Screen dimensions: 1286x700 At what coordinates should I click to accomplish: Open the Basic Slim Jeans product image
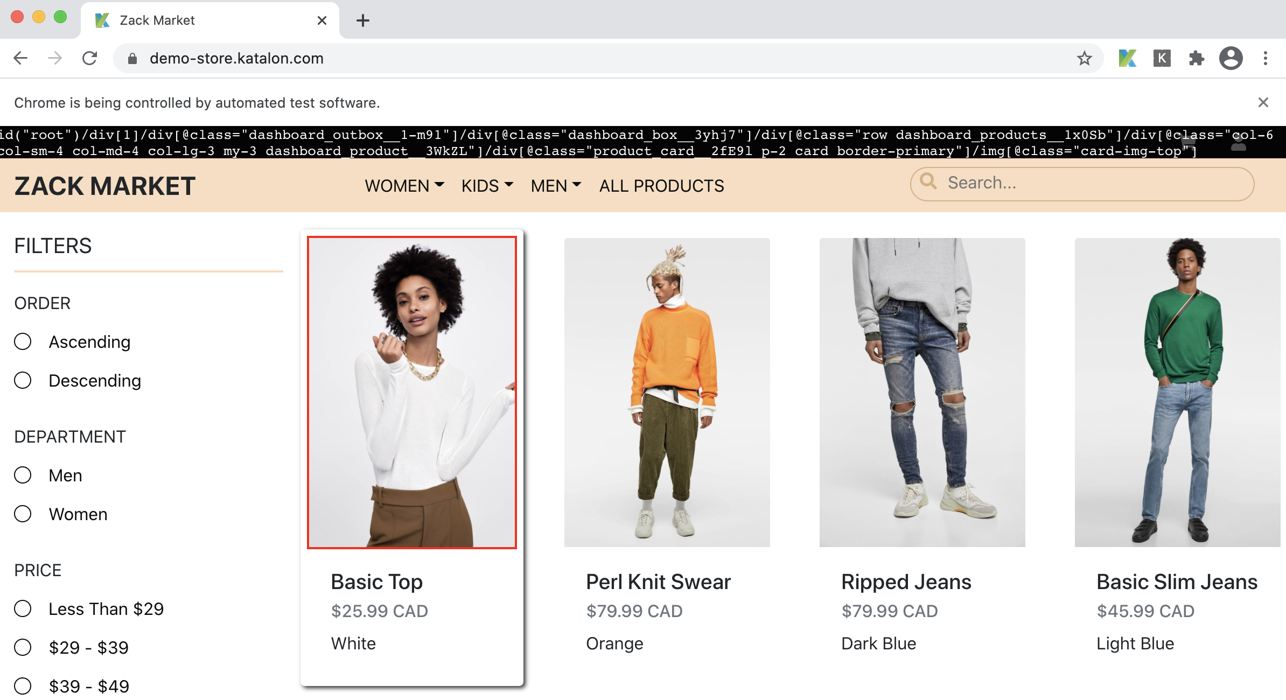[1178, 393]
